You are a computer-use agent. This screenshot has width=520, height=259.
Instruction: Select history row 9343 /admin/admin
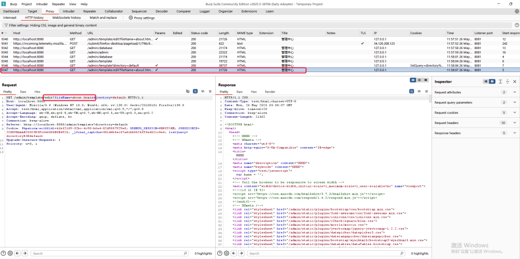click(x=260, y=52)
